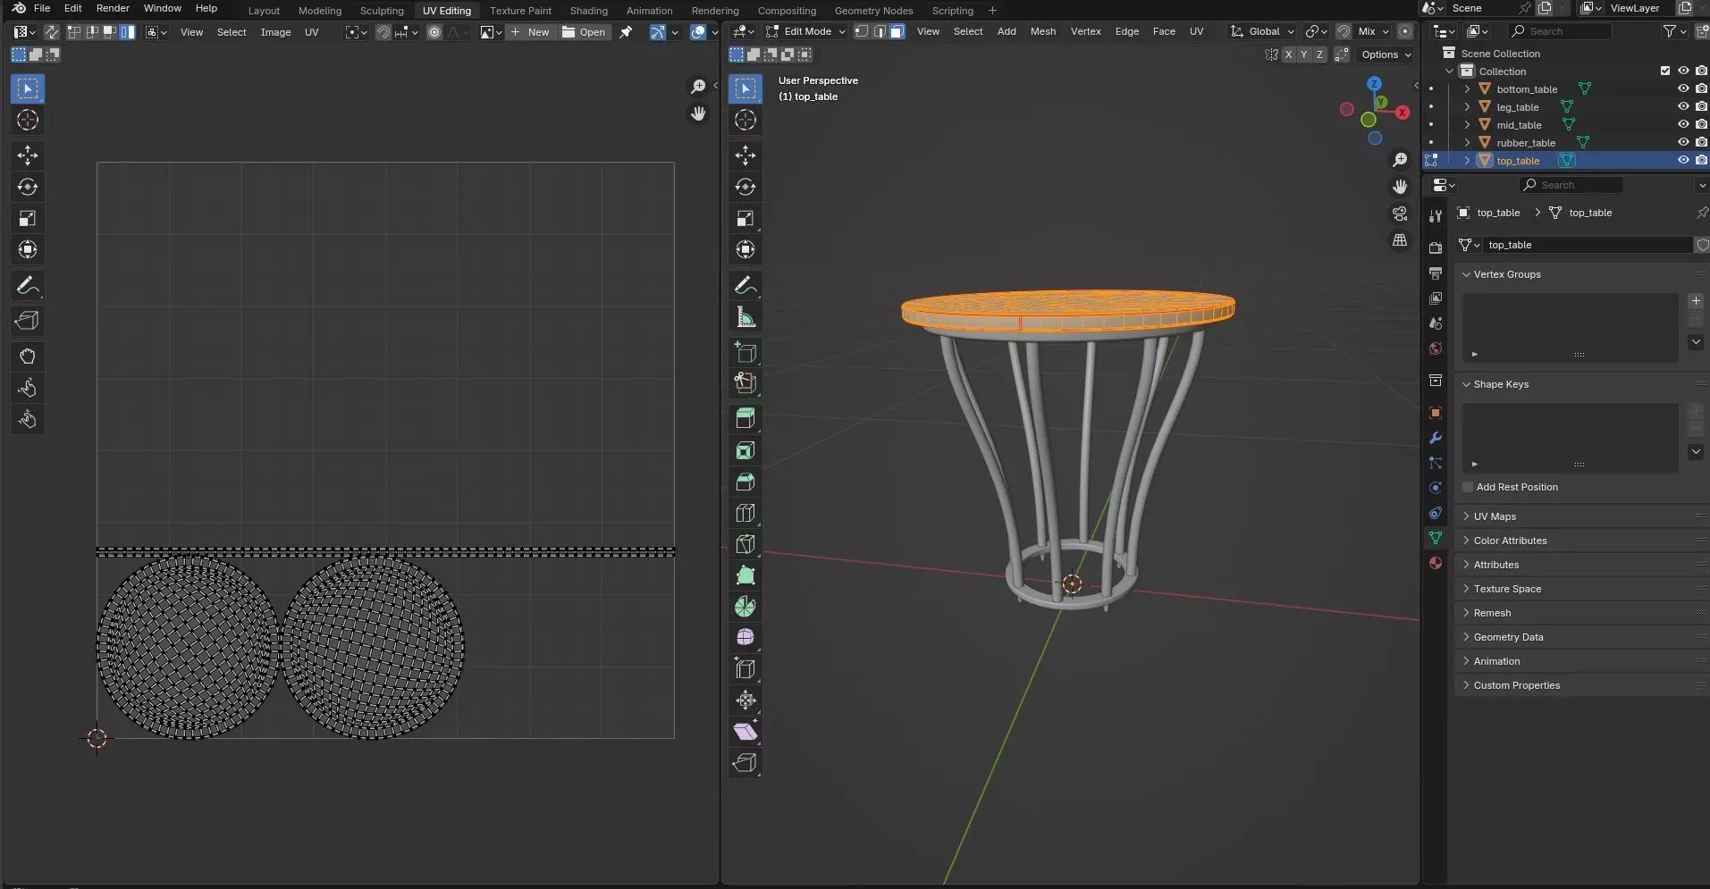Image resolution: width=1710 pixels, height=889 pixels.
Task: Select the Rotate tool in UV editor
Action: point(28,187)
